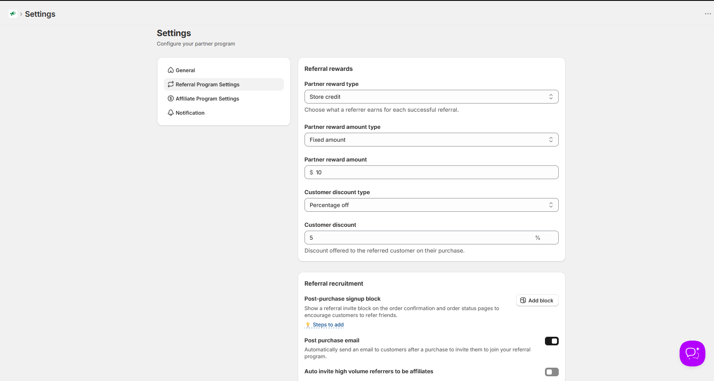The width and height of the screenshot is (714, 381).
Task: Click 'Configure your partner program' subtitle
Action: click(x=196, y=44)
